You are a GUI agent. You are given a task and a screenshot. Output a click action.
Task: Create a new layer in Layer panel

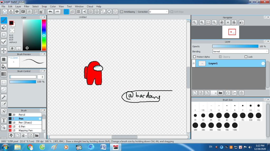(195, 93)
